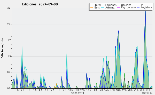155x95 pixels.
Task: Click the 16 h x-axis label
Action: pyautogui.click(x=106, y=90)
